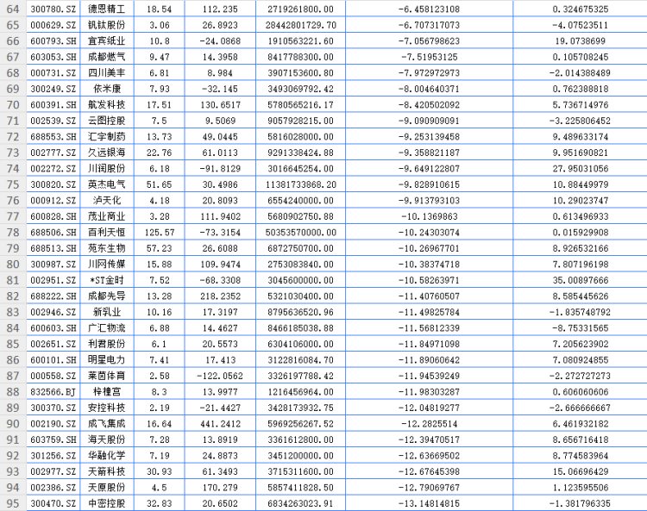Image resolution: width=647 pixels, height=511 pixels.
Task: Click stock code 301256.SZ
Action: pos(53,455)
